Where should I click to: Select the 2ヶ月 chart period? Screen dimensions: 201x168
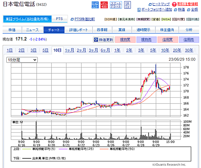[x=81, y=50]
